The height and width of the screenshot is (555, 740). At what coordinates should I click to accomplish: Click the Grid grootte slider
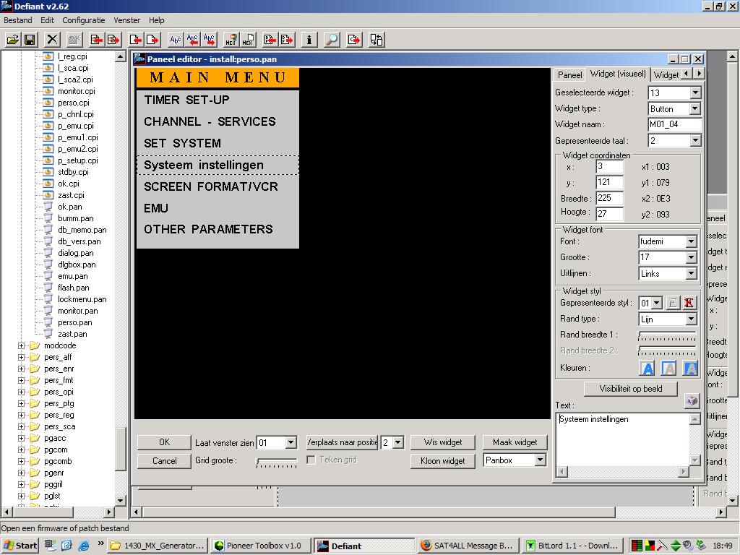(277, 462)
